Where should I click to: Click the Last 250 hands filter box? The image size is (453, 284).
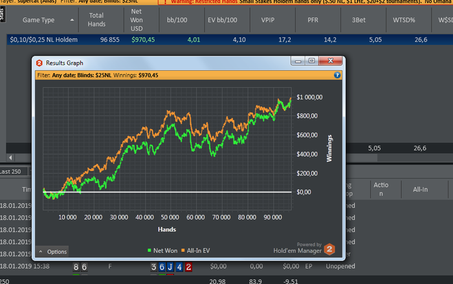14,171
